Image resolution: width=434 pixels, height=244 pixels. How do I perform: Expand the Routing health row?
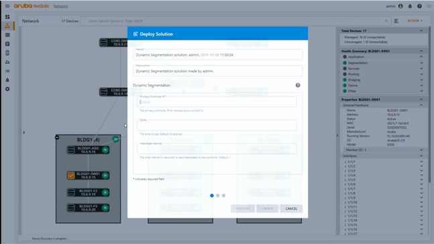421,74
